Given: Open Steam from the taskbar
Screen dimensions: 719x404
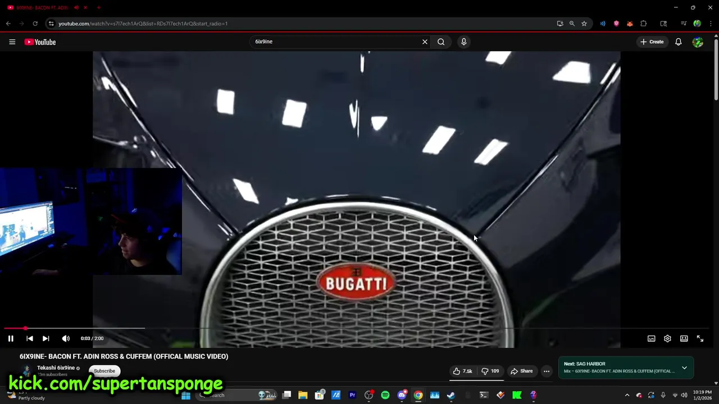Looking at the screenshot, I should pyautogui.click(x=451, y=395).
